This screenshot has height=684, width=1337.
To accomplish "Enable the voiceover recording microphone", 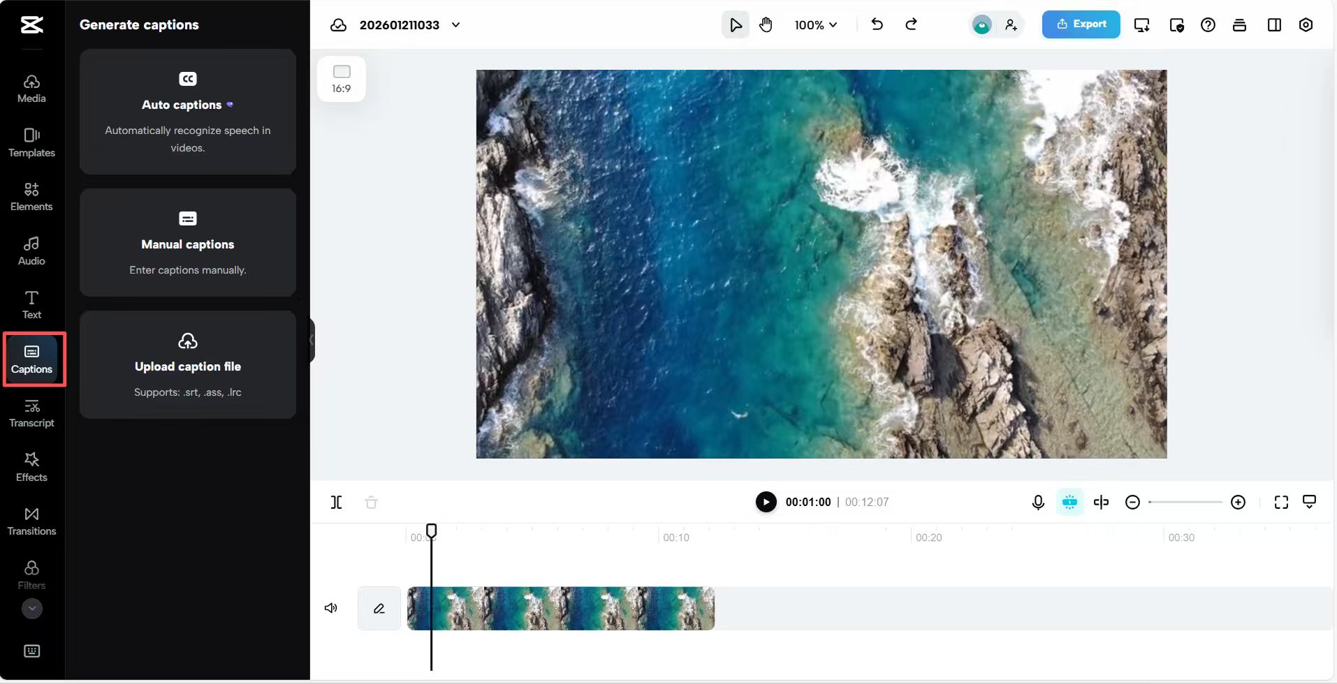I will click(x=1038, y=502).
